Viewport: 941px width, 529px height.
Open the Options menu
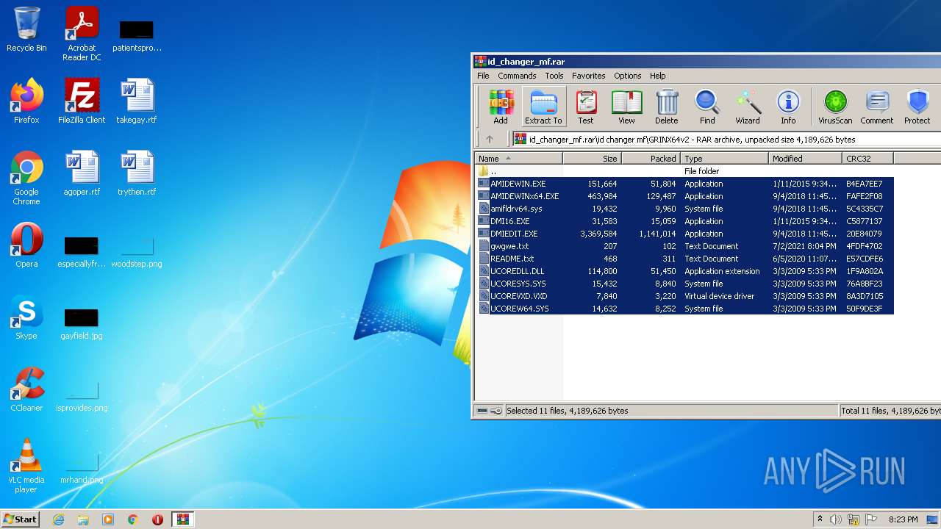click(x=628, y=76)
